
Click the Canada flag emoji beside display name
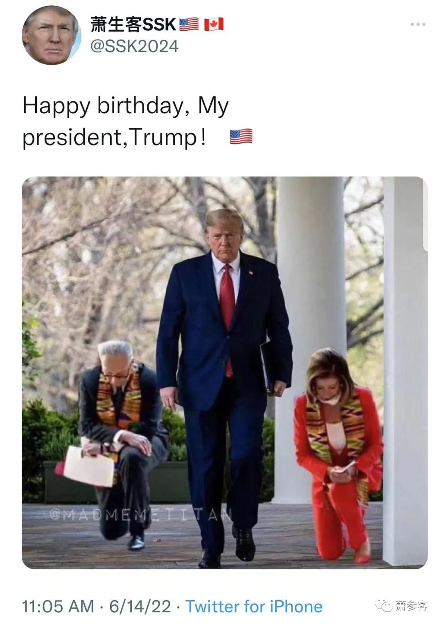tap(214, 25)
